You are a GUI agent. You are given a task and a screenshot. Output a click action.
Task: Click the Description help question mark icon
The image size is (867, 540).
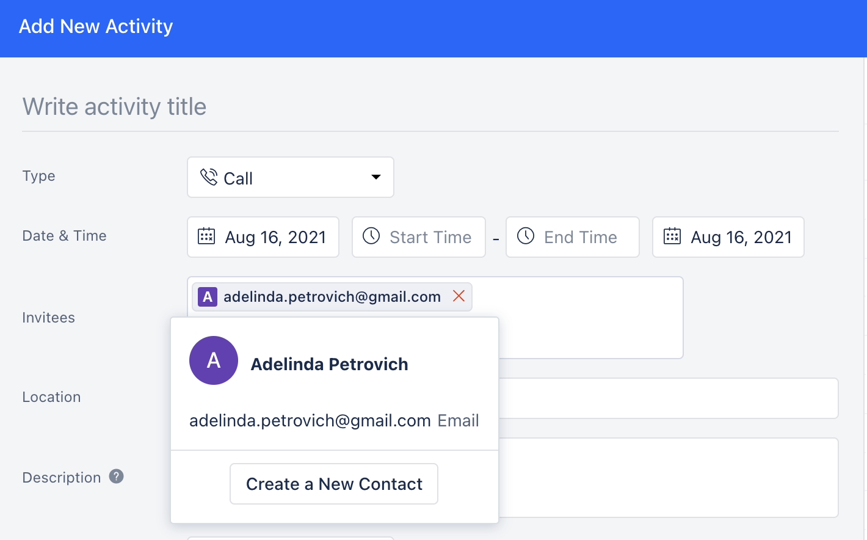pos(117,476)
